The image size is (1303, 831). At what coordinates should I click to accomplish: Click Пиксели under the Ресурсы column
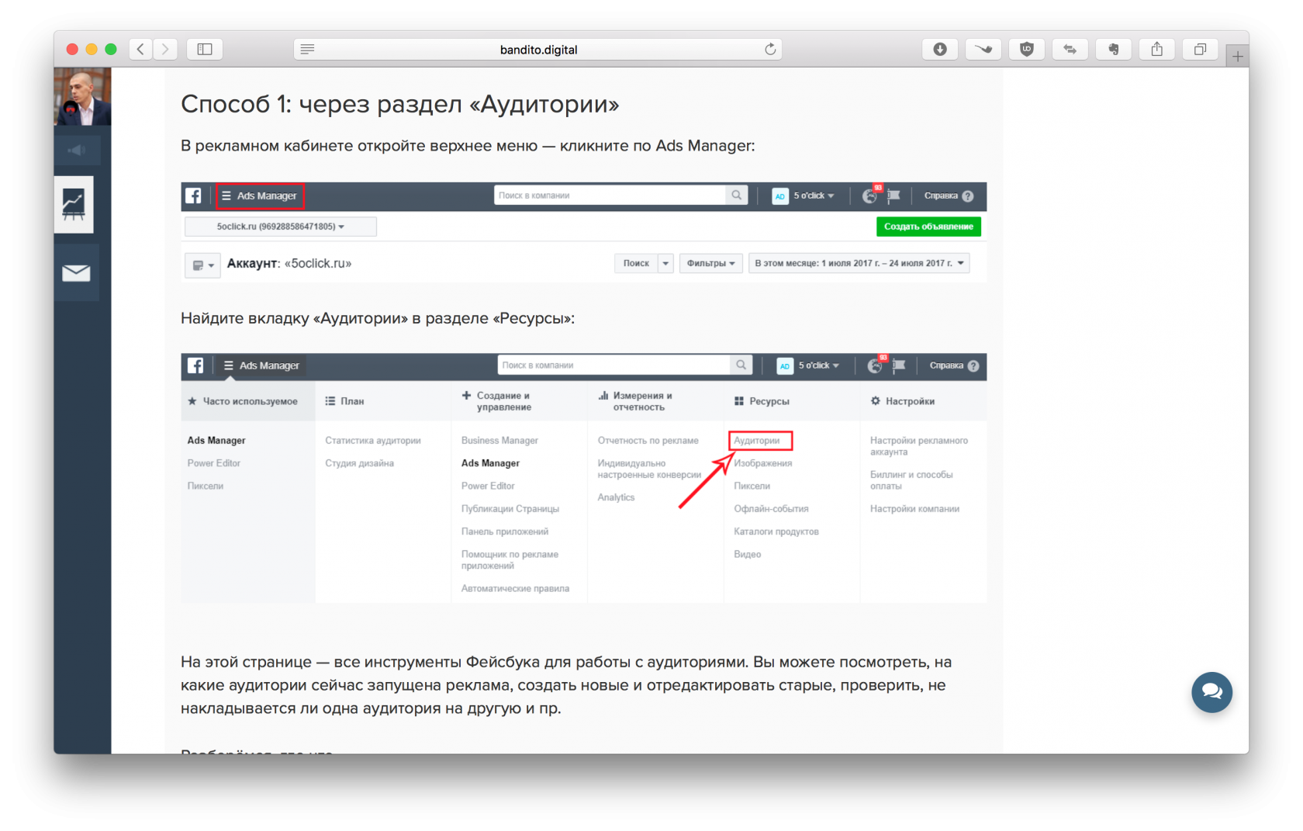click(x=752, y=486)
